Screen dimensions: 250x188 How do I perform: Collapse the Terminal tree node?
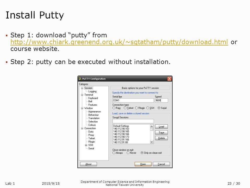pos(82,95)
